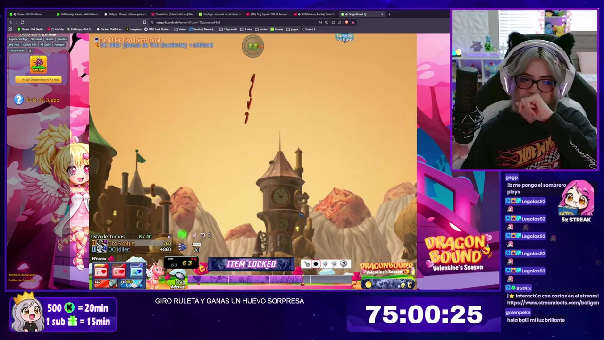The height and width of the screenshot is (340, 604).
Task: Open the Niveles rankings
Action: pyautogui.click(x=62, y=39)
